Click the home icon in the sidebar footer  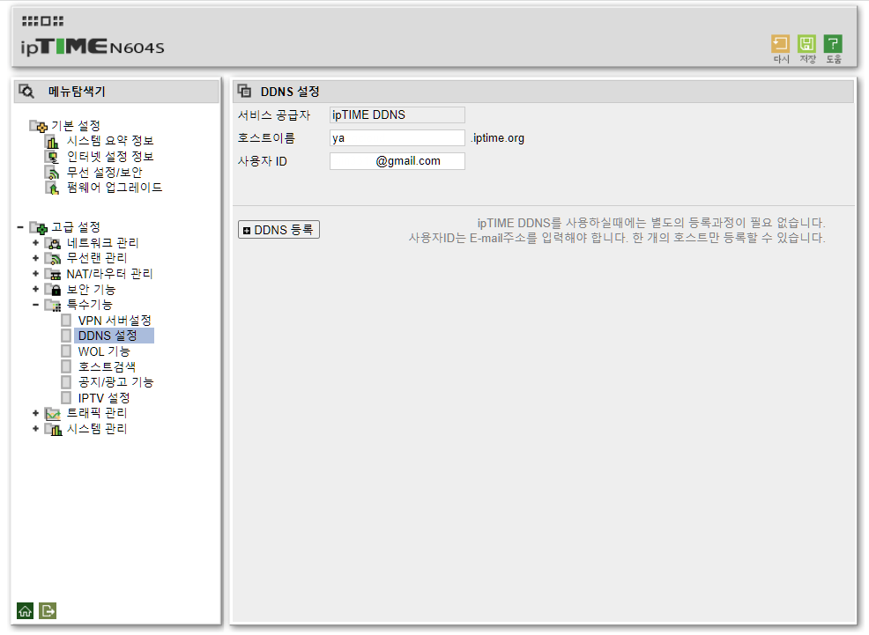coord(25,610)
